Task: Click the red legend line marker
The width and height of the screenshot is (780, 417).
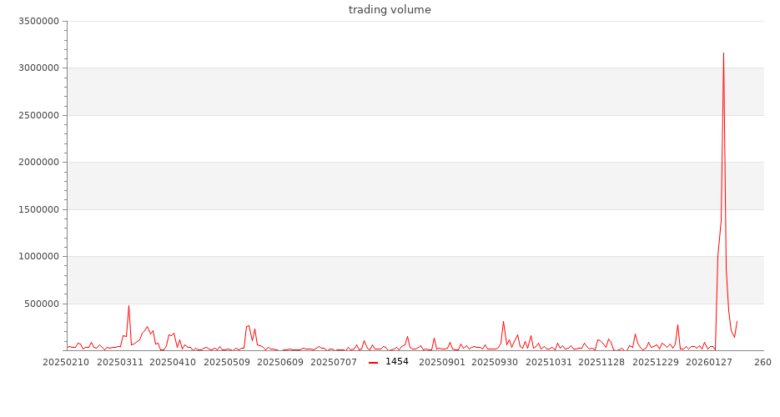Action: [373, 362]
